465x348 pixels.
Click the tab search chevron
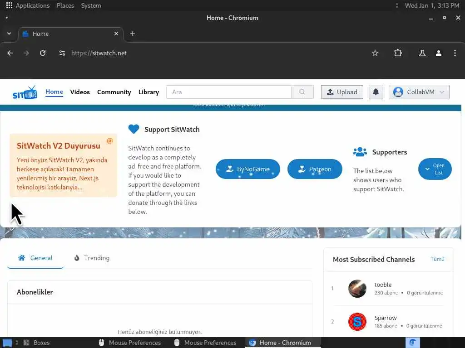pyautogui.click(x=9, y=34)
